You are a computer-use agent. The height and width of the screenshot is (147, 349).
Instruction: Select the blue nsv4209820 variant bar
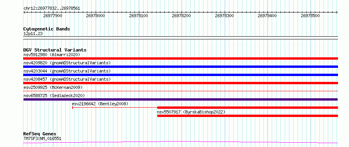click(x=181, y=67)
